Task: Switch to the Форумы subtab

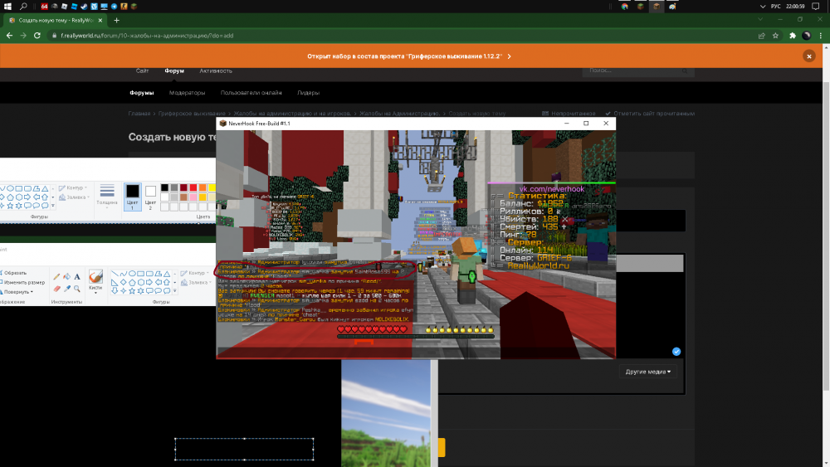Action: click(x=141, y=93)
